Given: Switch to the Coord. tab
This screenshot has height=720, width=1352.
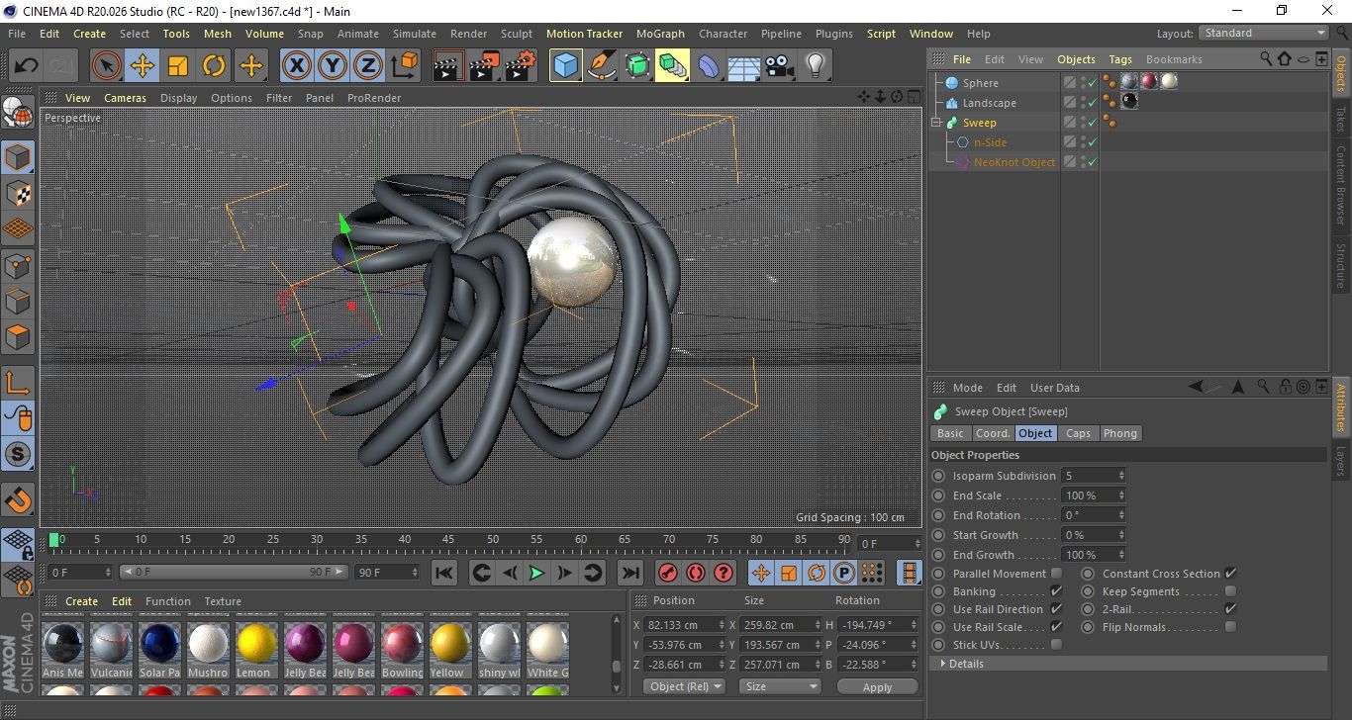Looking at the screenshot, I should [993, 433].
